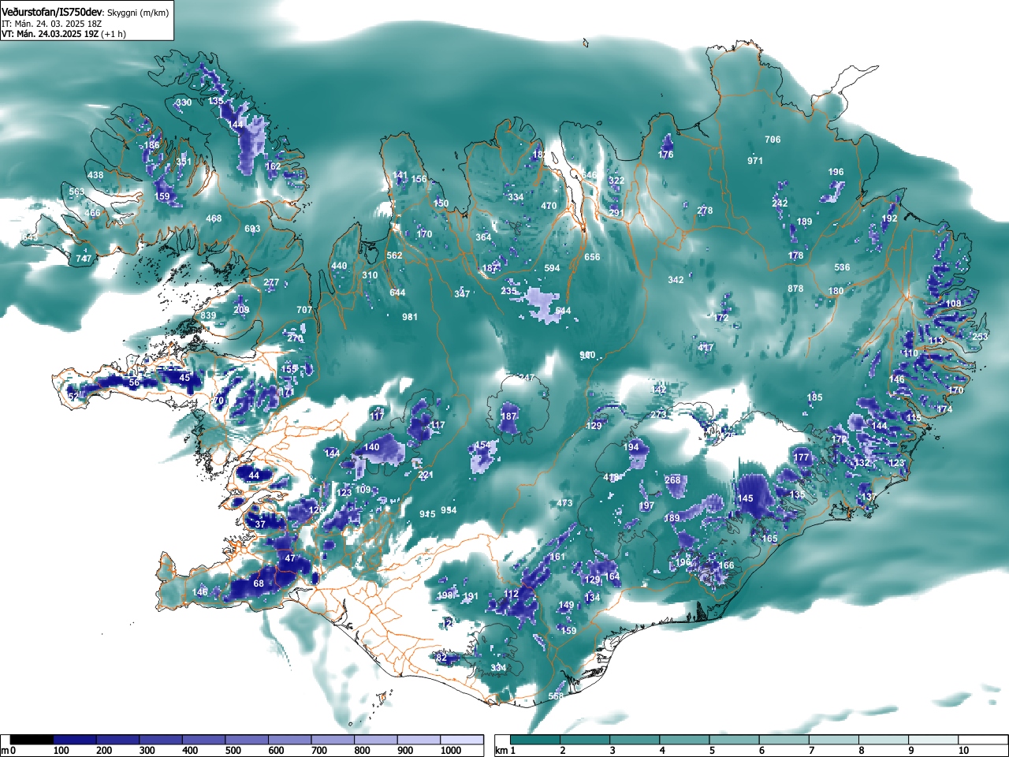This screenshot has height=757, width=1009.
Task: Click the visibility value '594' on the map
Action: (552, 268)
